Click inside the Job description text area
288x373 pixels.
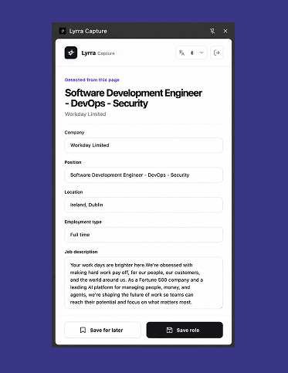144,283
